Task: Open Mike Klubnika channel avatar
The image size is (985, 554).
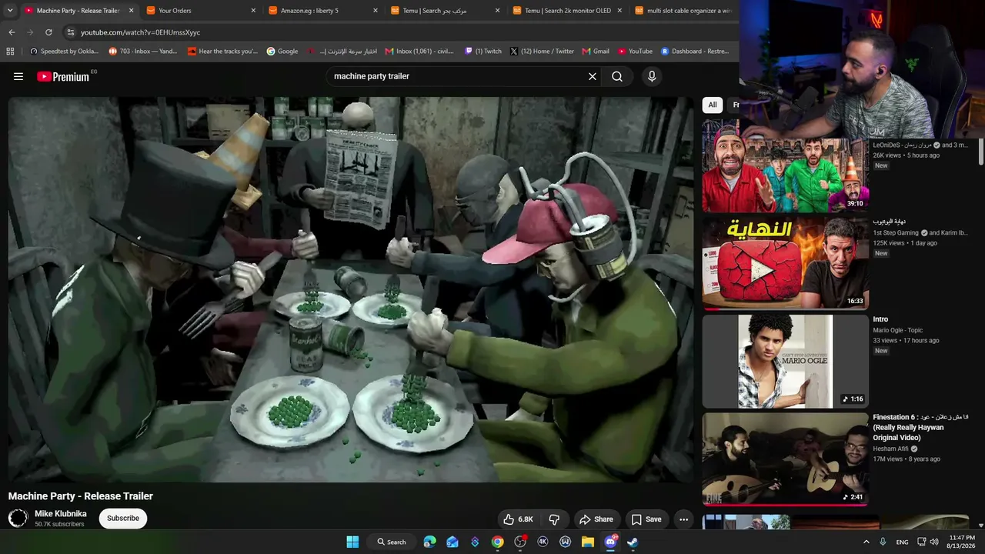Action: point(18,518)
